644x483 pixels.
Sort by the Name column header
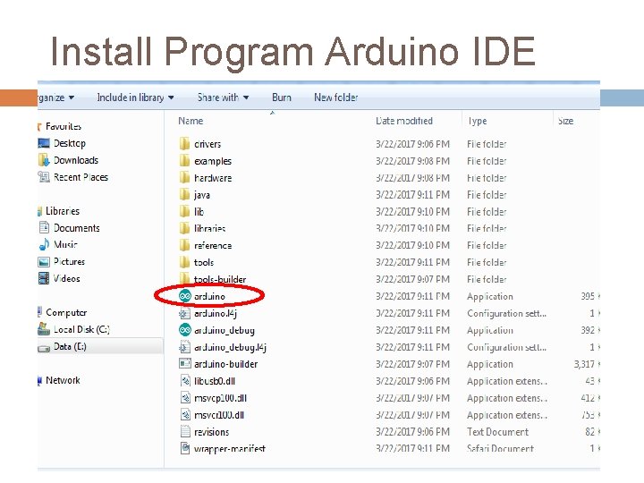point(191,121)
